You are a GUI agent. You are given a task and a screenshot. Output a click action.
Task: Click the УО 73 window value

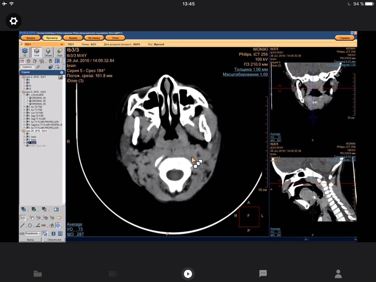pyautogui.click(x=75, y=229)
